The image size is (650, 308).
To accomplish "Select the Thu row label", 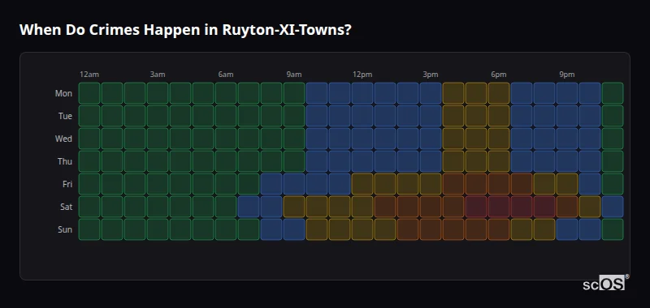I will [x=65, y=161].
